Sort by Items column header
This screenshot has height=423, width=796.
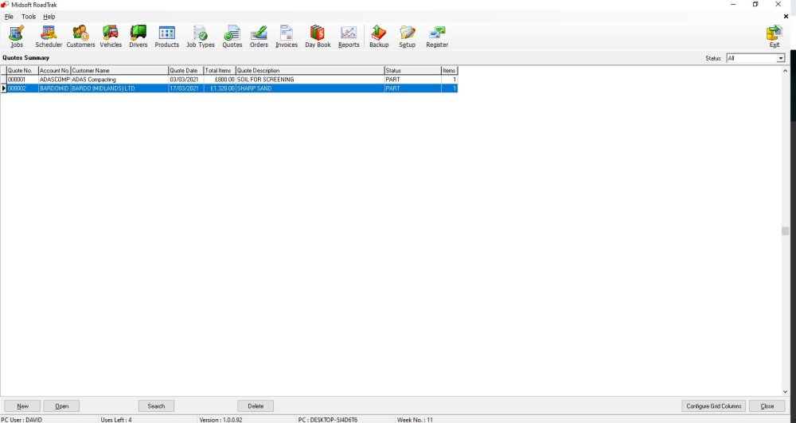tap(449, 71)
